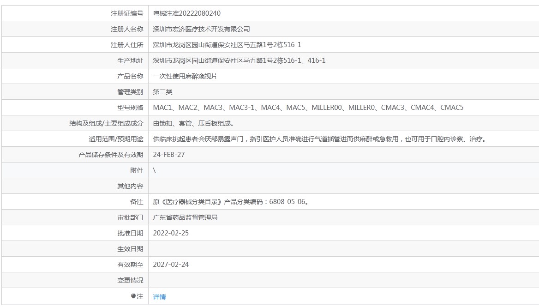Select product name 一次性使用麻醉窥视片
The width and height of the screenshot is (539, 307).
tap(185, 76)
